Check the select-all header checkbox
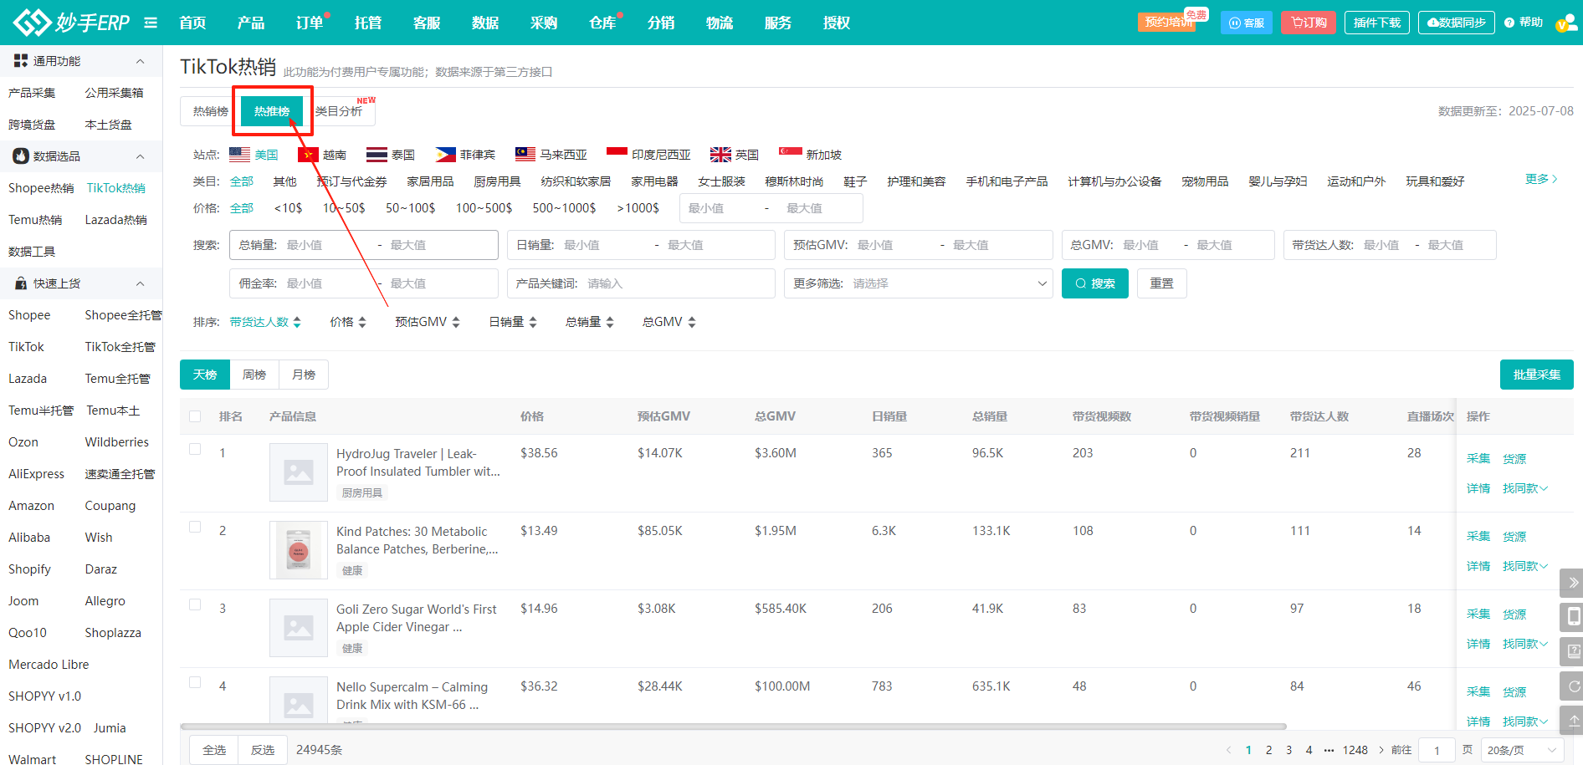This screenshot has height=765, width=1583. [195, 416]
